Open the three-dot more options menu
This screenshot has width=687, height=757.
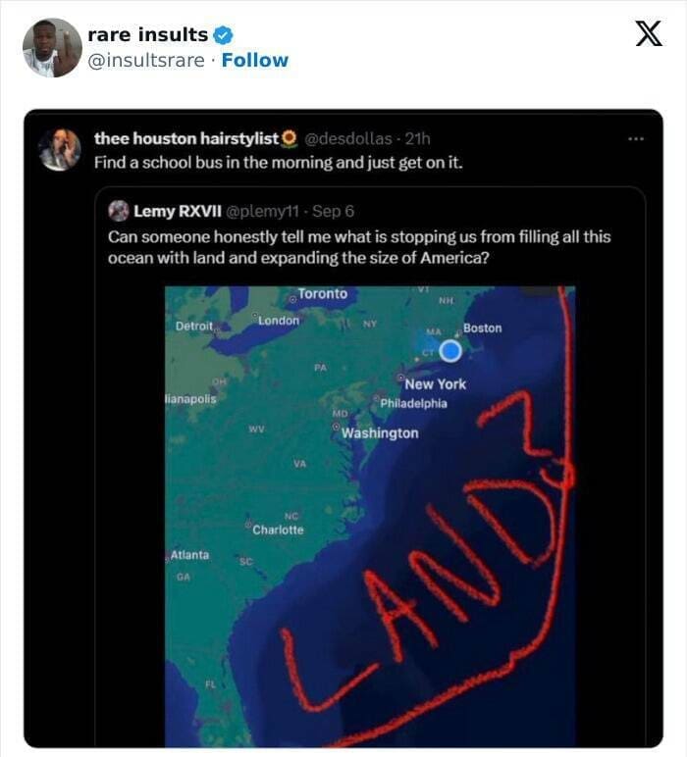tap(636, 138)
